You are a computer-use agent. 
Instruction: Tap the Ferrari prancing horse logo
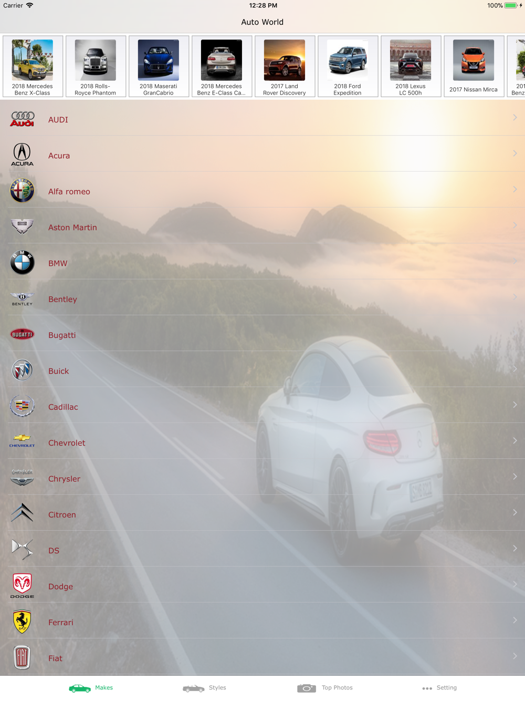point(22,622)
